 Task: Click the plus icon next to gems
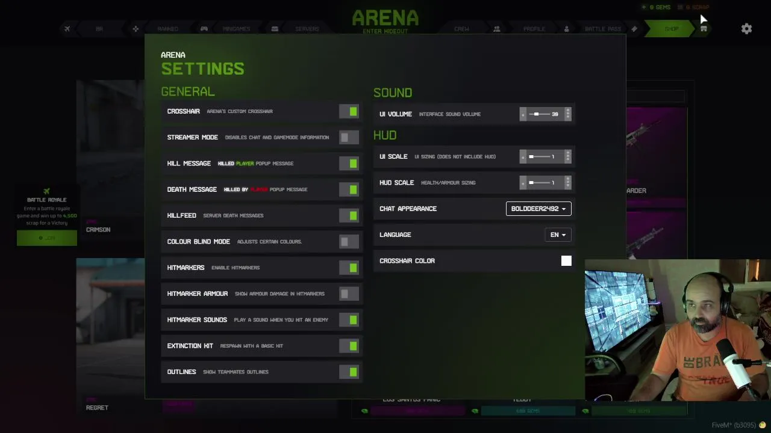click(x=643, y=7)
